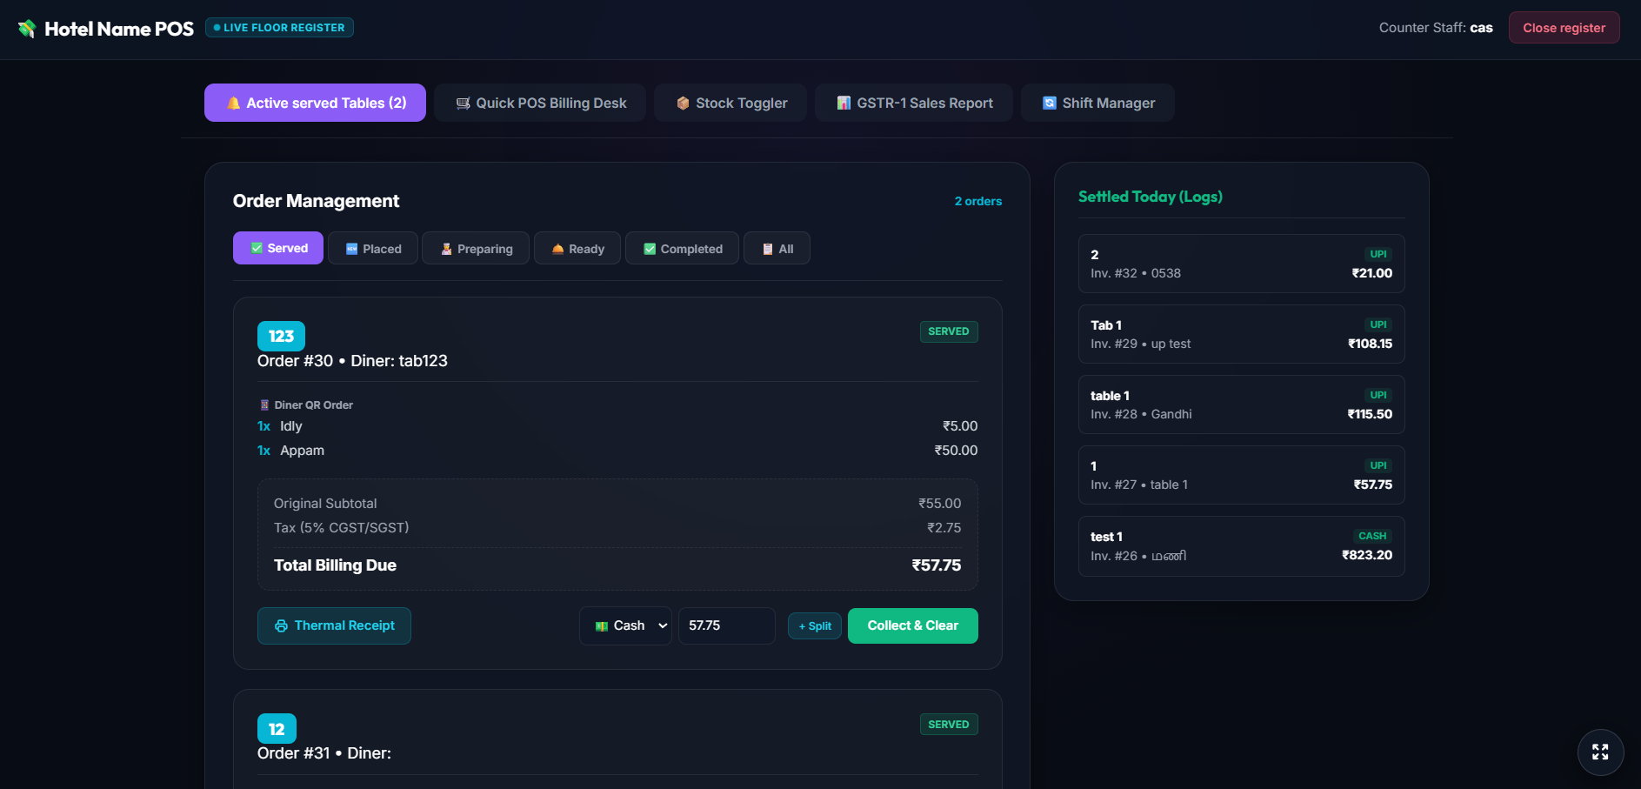Click the Completed checkmark icon
This screenshot has height=789, width=1641.
tap(650, 249)
